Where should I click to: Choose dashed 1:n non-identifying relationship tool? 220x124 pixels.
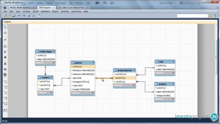[x=5, y=87]
